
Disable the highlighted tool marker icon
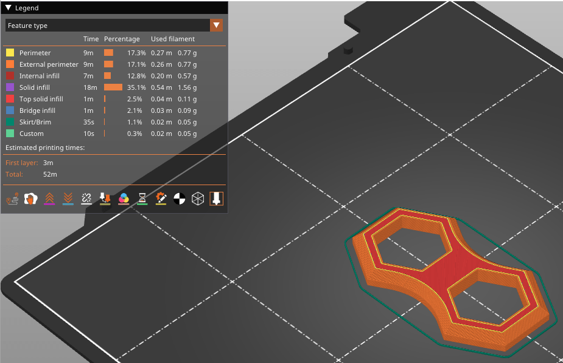pyautogui.click(x=216, y=198)
